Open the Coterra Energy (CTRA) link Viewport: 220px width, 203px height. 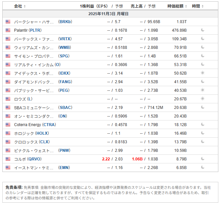[35, 125]
